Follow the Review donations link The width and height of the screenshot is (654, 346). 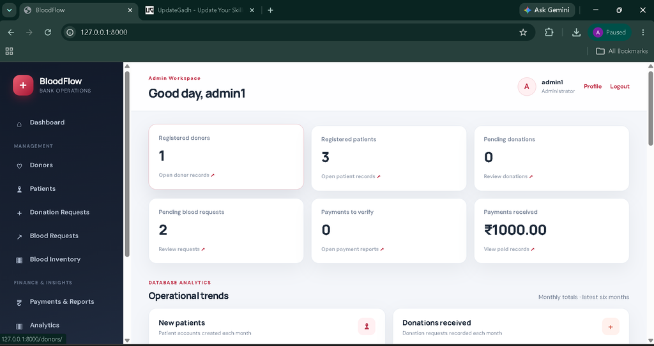508,176
